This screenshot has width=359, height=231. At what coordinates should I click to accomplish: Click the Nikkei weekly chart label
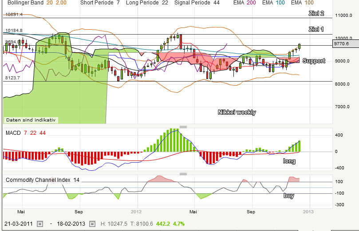coord(237,112)
